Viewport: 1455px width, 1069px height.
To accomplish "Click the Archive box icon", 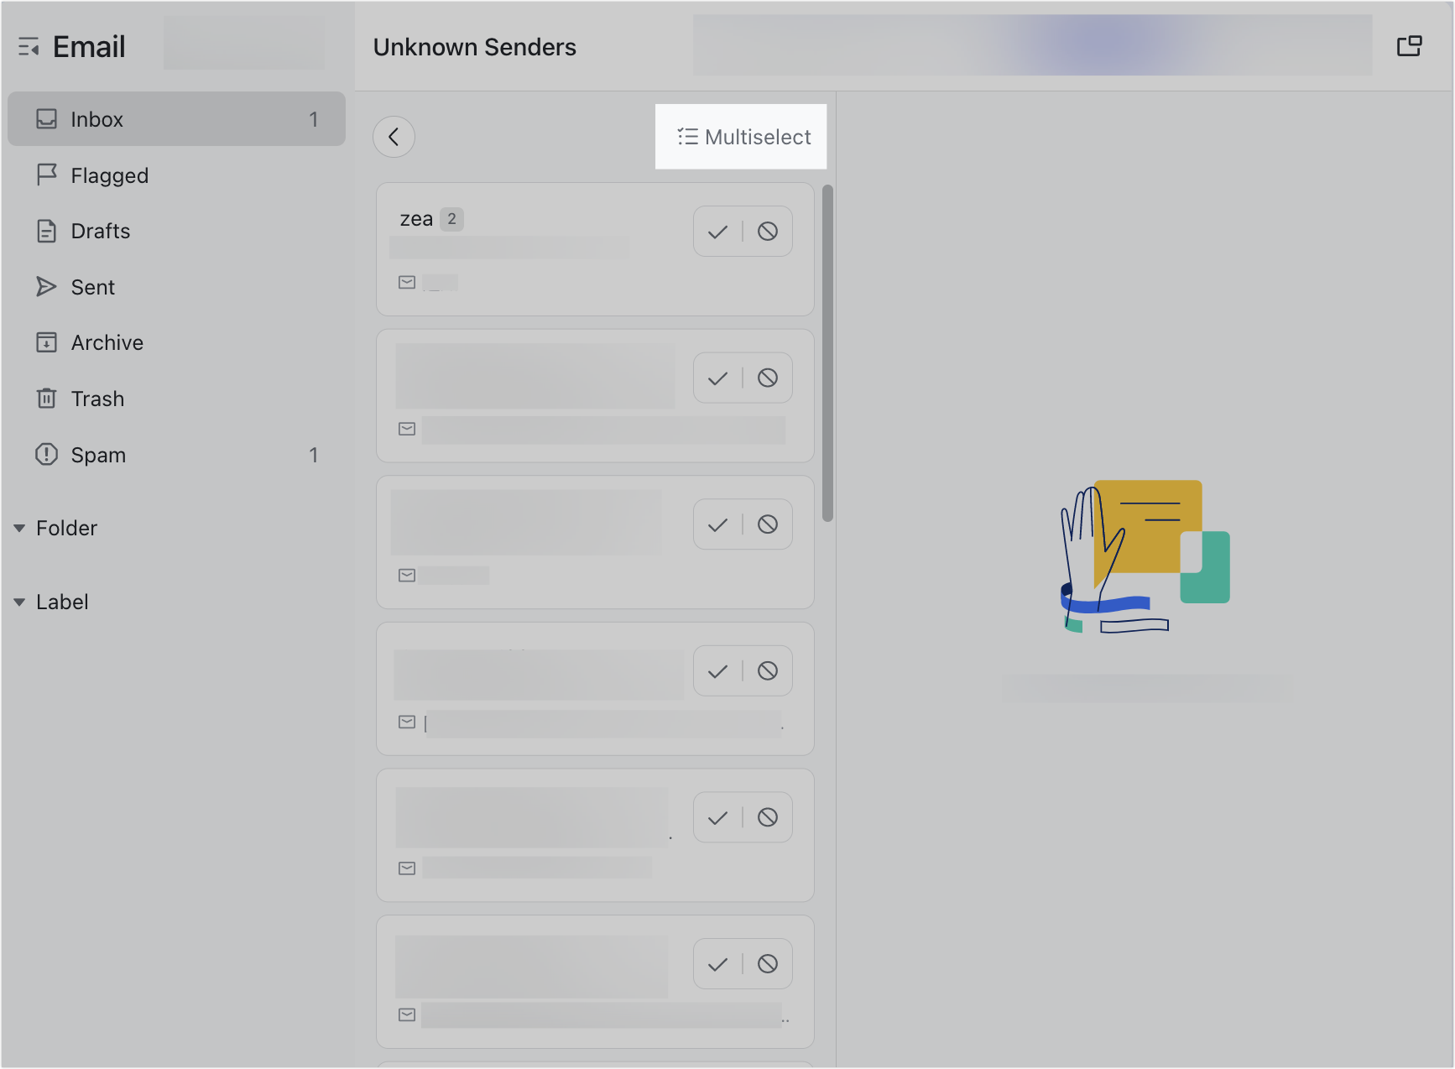I will coord(47,342).
